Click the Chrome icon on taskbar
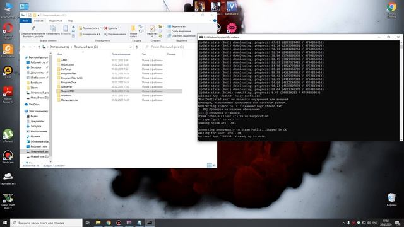The image size is (404, 227). click(109, 223)
